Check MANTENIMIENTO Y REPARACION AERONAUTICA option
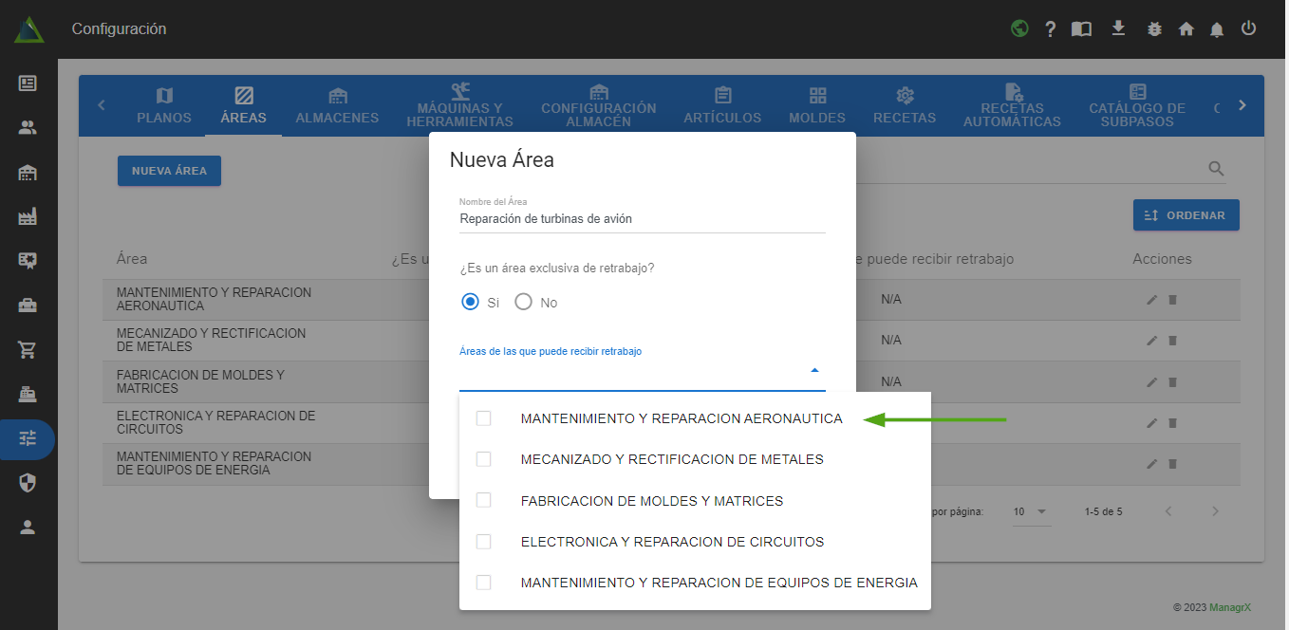Image resolution: width=1289 pixels, height=630 pixels. coord(484,418)
